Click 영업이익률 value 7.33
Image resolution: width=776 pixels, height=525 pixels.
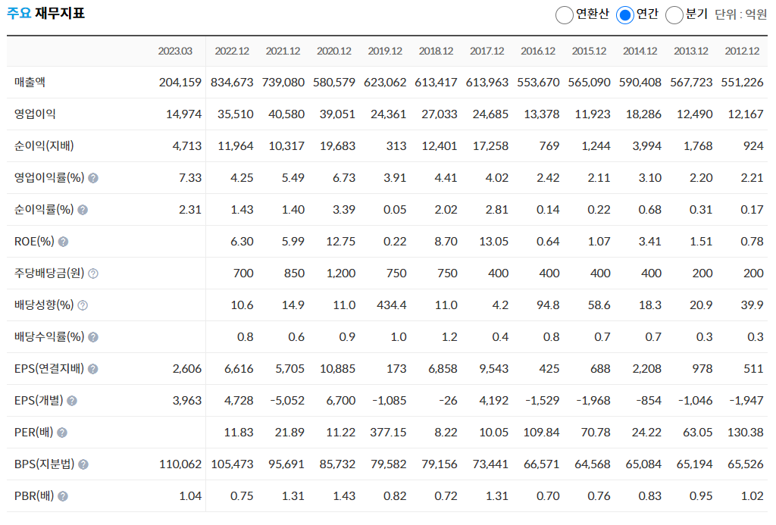click(x=190, y=177)
